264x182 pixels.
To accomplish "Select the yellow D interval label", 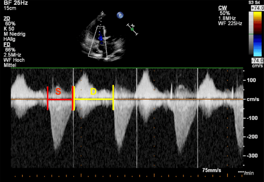I will 93,91.
